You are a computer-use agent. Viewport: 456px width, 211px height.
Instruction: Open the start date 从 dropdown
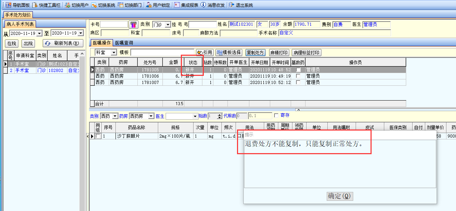(39, 33)
